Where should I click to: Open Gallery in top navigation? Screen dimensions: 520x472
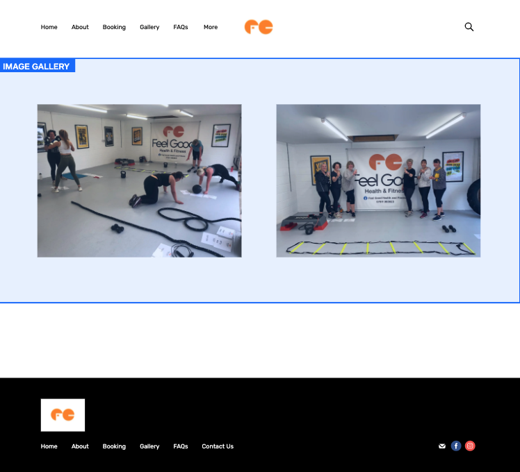149,27
